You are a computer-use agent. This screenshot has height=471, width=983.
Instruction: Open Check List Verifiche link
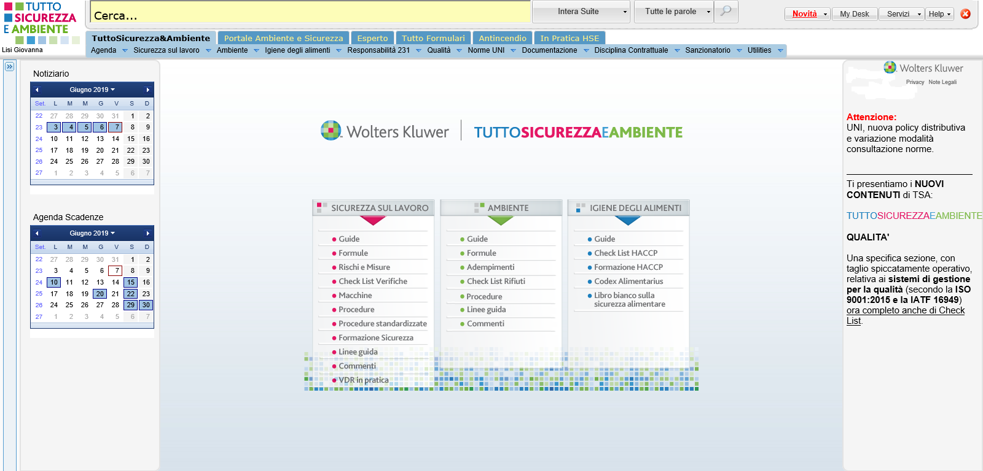click(373, 281)
